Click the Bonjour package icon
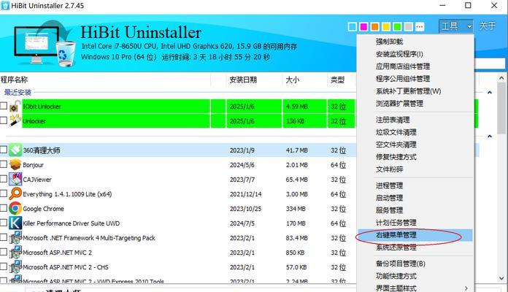The height and width of the screenshot is (292, 508). tap(15, 165)
